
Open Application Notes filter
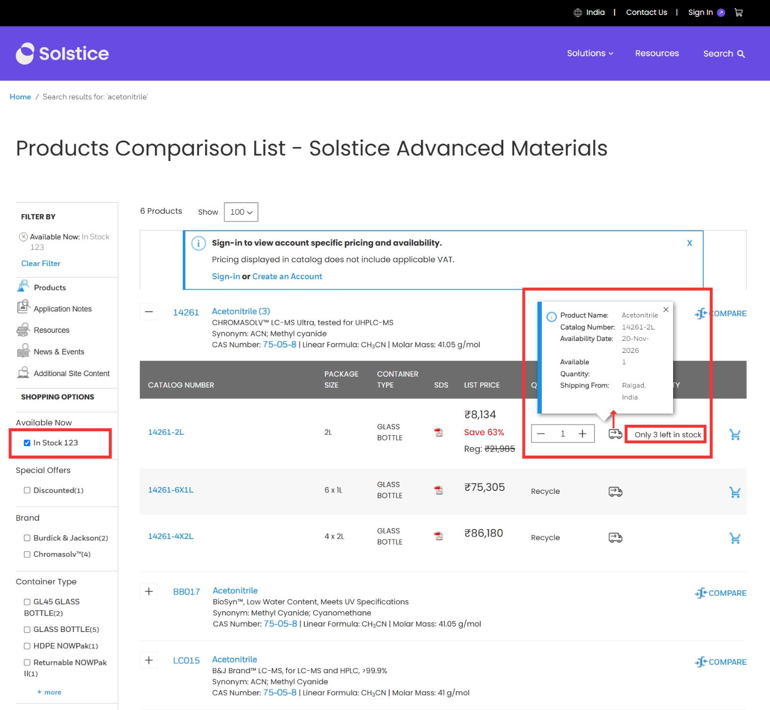(x=63, y=309)
